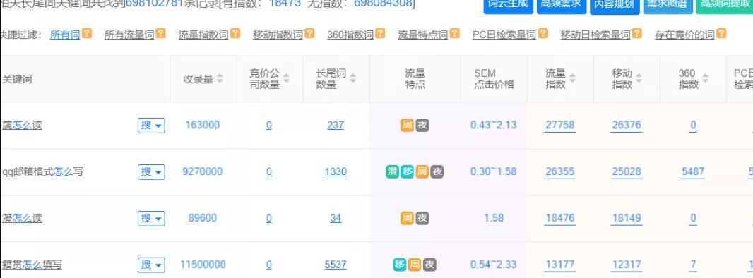753x278 pixels.
Task: Open help icon beside 所有流量词 filter
Action: 160,34
